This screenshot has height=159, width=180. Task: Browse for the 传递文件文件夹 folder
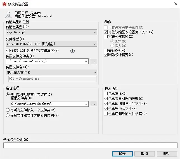point(93,61)
